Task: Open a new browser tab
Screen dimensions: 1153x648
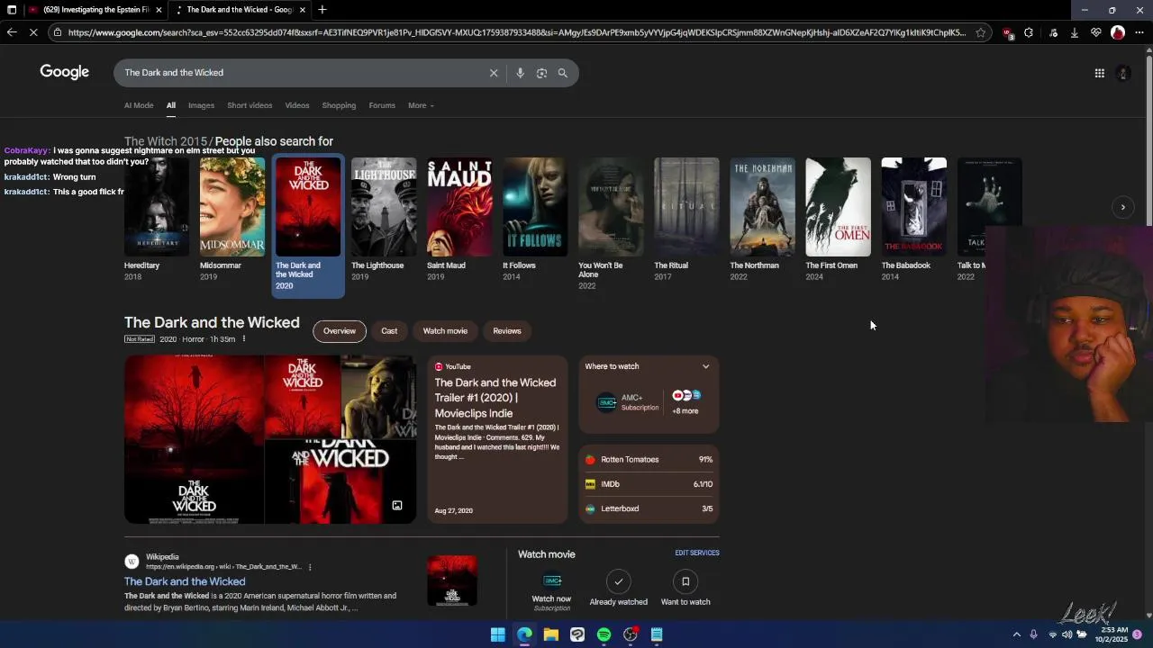Action: [x=322, y=10]
